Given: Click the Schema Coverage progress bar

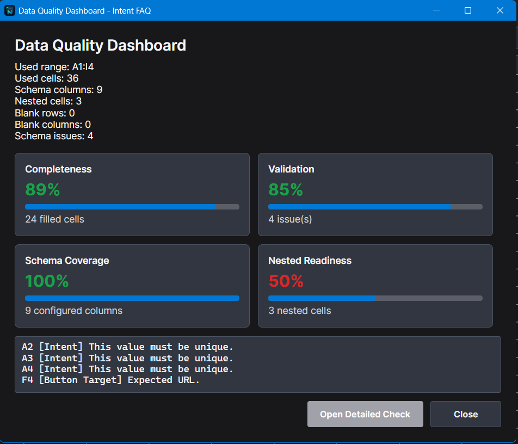Looking at the screenshot, I should (132, 298).
